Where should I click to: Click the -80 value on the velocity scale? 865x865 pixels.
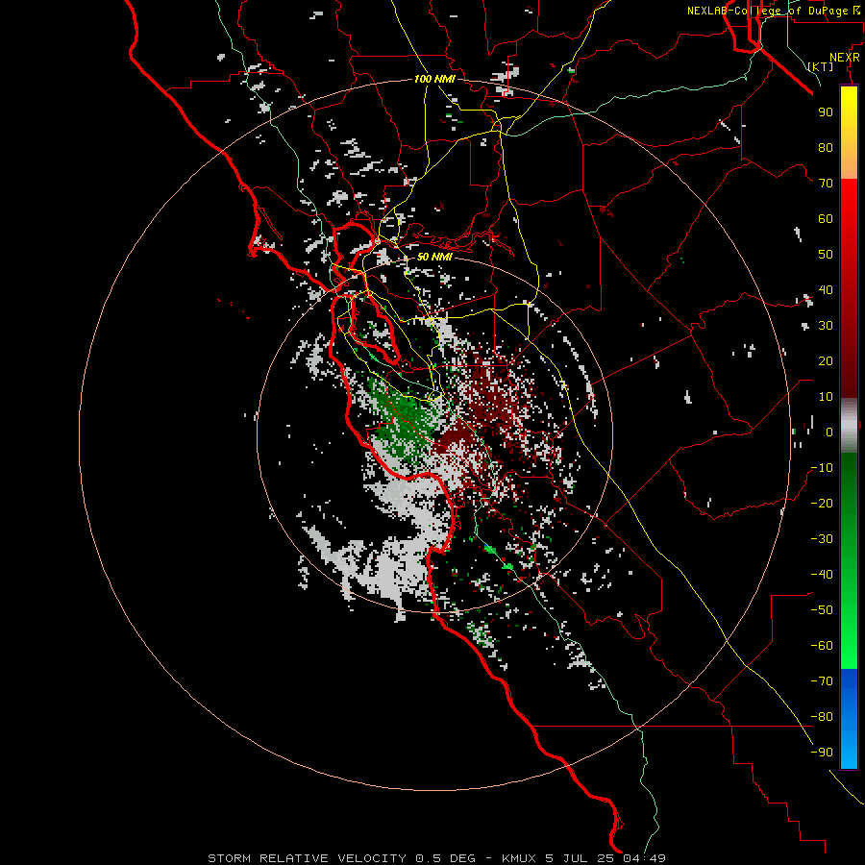click(822, 717)
